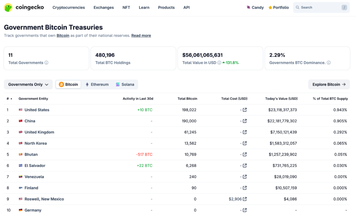Viewport: 356px width, 215px height.
Task: Open external link icon in United States row
Action: 245,110
